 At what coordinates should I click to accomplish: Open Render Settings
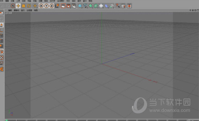(74, 6)
